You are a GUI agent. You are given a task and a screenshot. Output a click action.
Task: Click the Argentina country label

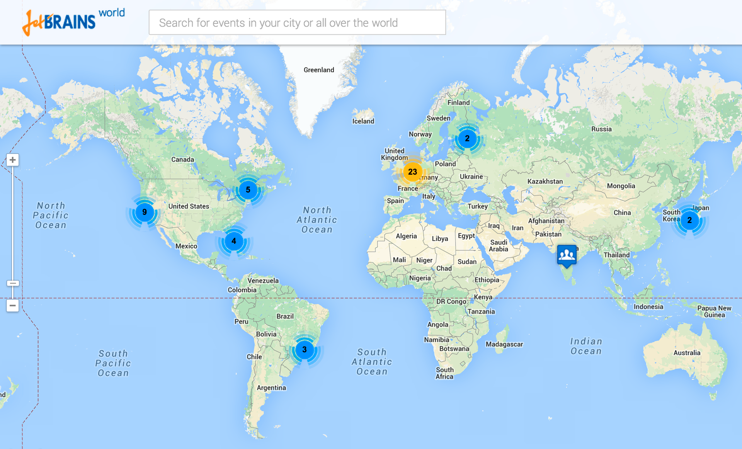pos(271,388)
